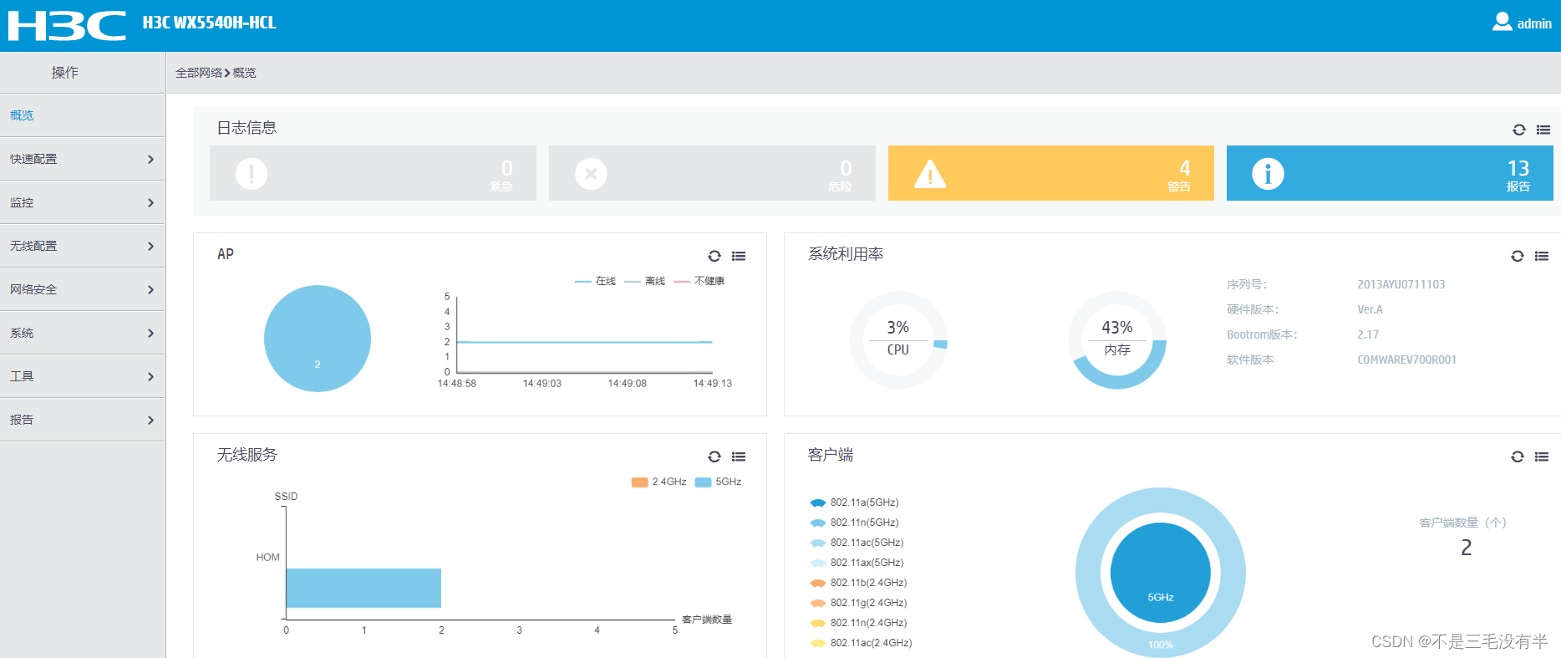Click software version COMWAREV700R001

pos(1406,360)
